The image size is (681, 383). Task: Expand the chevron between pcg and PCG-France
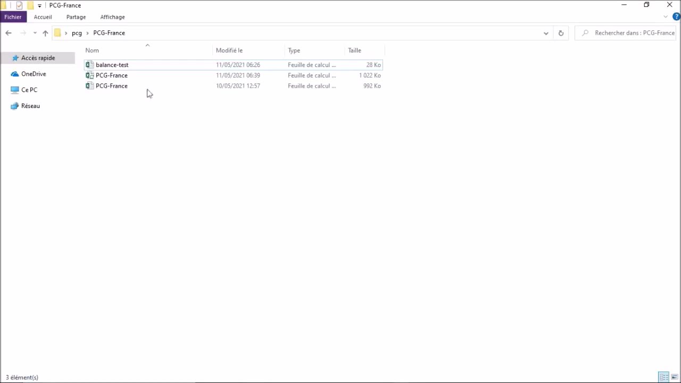[88, 33]
